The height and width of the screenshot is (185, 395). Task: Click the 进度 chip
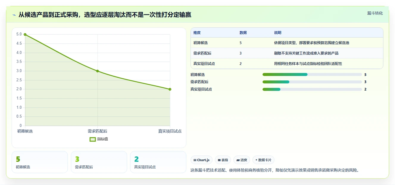pos(242,160)
